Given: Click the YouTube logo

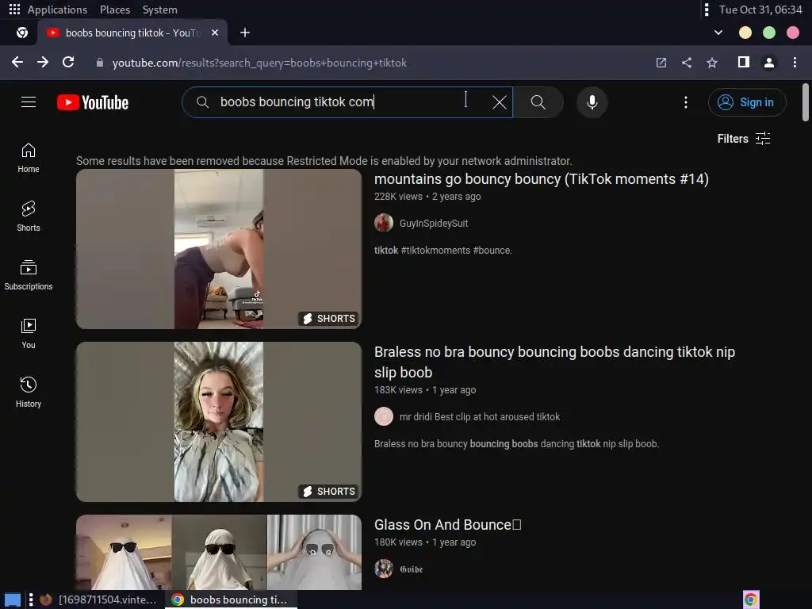Looking at the screenshot, I should (x=93, y=102).
